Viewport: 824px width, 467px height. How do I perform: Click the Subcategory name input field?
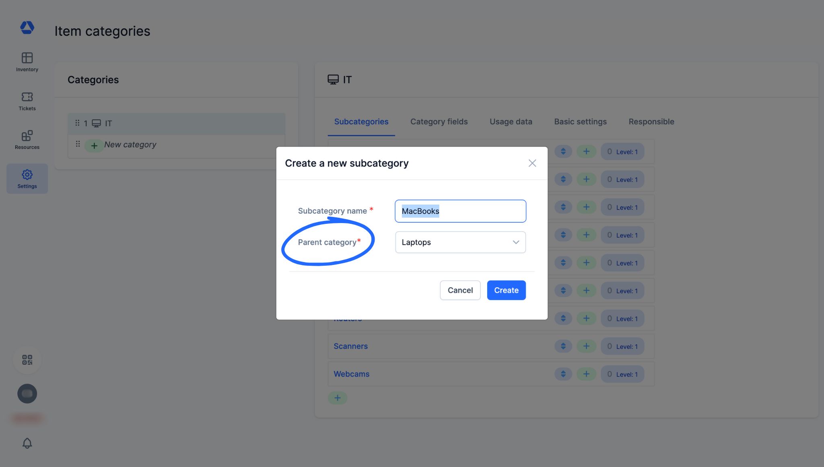click(460, 211)
